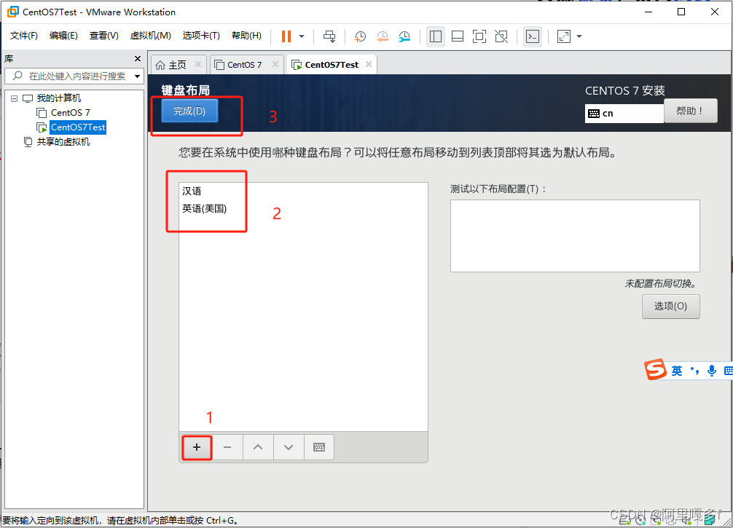The height and width of the screenshot is (528, 733).
Task: Open the snapshot manager
Action: pos(404,36)
